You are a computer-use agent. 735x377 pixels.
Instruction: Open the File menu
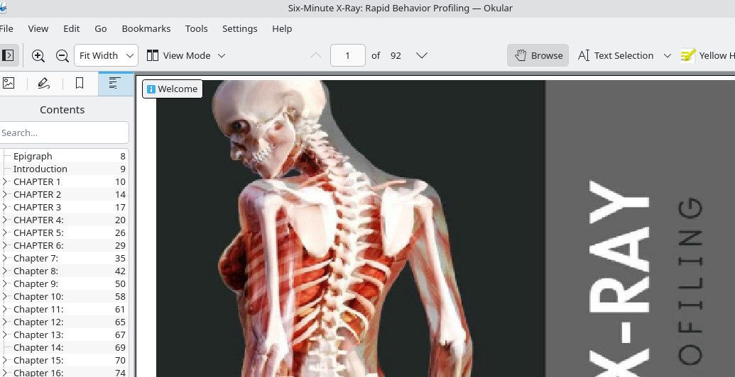(x=6, y=28)
